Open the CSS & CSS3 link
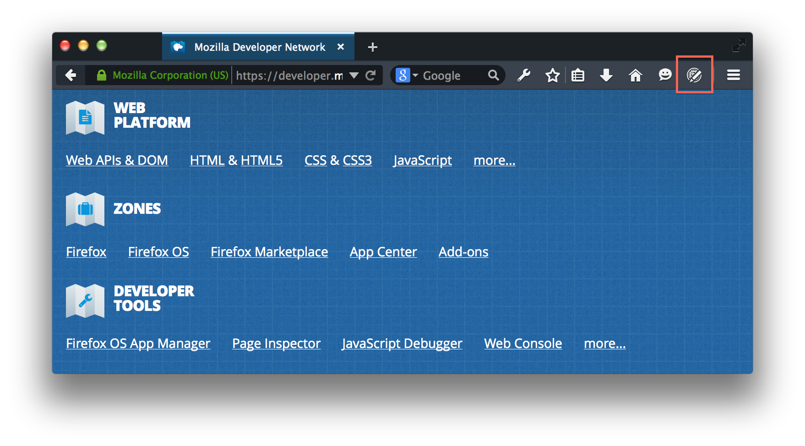This screenshot has width=805, height=446. click(x=338, y=161)
